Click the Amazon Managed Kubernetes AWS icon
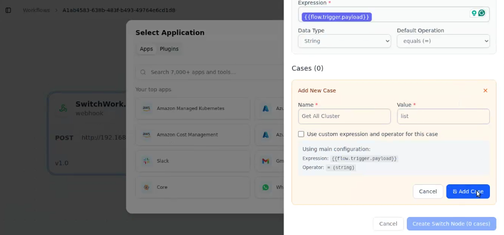The image size is (504, 235). (147, 108)
